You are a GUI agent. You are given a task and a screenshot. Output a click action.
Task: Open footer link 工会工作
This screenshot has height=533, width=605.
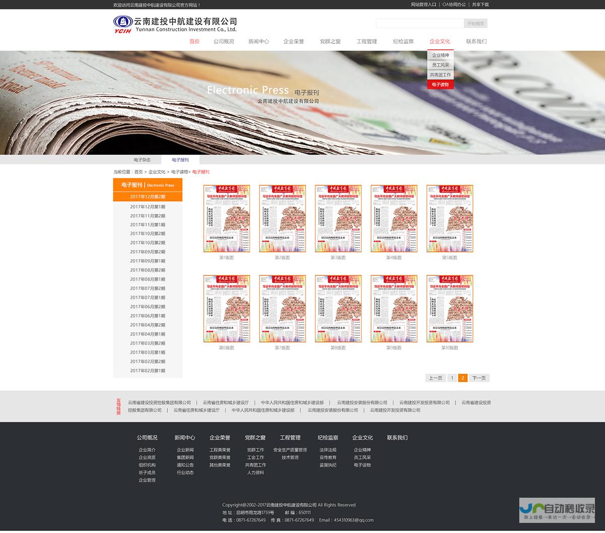tap(256, 457)
